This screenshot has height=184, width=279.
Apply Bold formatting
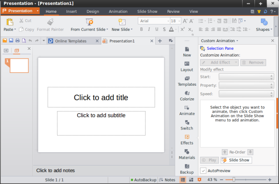point(141,29)
